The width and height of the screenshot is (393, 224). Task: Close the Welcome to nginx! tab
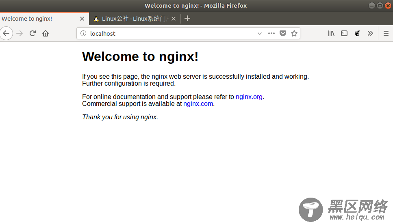point(82,19)
